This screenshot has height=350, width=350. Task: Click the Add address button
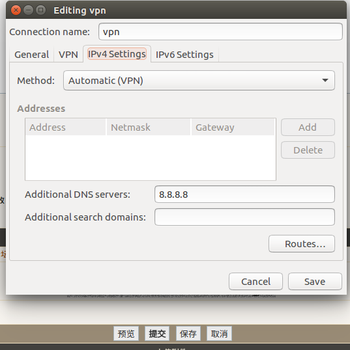pos(308,128)
